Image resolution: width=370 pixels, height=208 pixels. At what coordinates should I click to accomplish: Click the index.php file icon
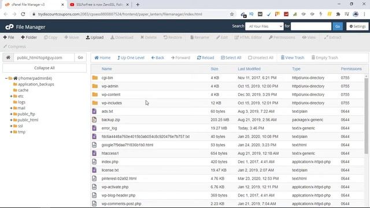[94, 162]
